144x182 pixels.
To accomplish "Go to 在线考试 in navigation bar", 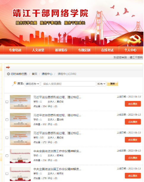I will click(107, 50).
